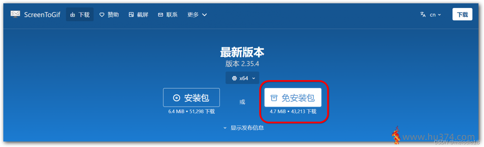The height and width of the screenshot is (147, 484).
Task: Expand the x64 architecture dropdown
Action: (243, 78)
